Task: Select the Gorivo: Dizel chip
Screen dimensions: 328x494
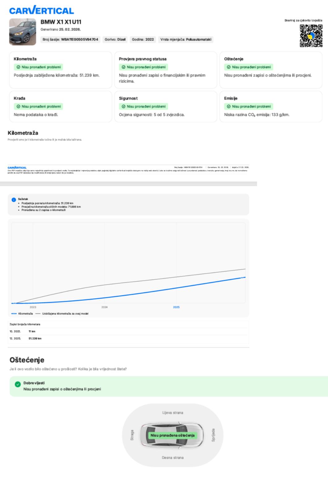Action: [115, 40]
